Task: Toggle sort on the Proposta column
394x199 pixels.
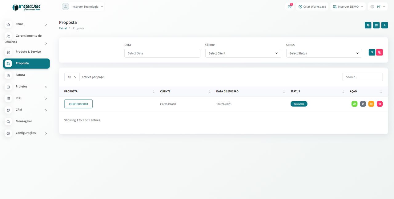Action: (153, 91)
